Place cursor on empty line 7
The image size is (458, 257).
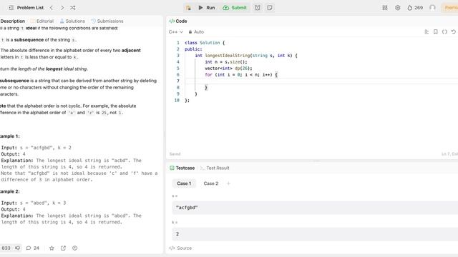point(321,81)
